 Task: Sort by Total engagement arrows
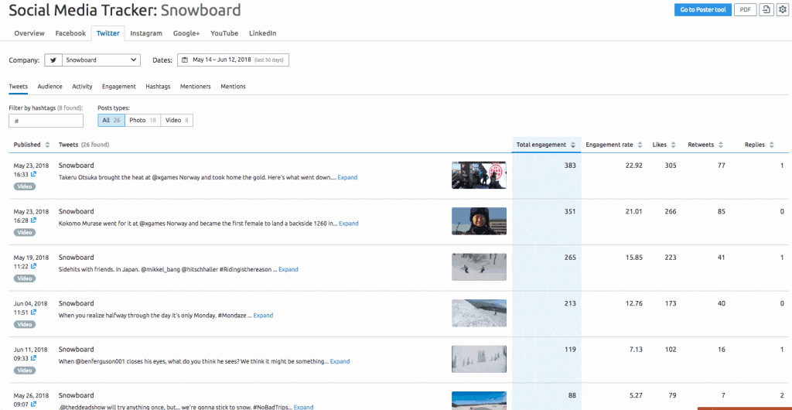pos(573,145)
